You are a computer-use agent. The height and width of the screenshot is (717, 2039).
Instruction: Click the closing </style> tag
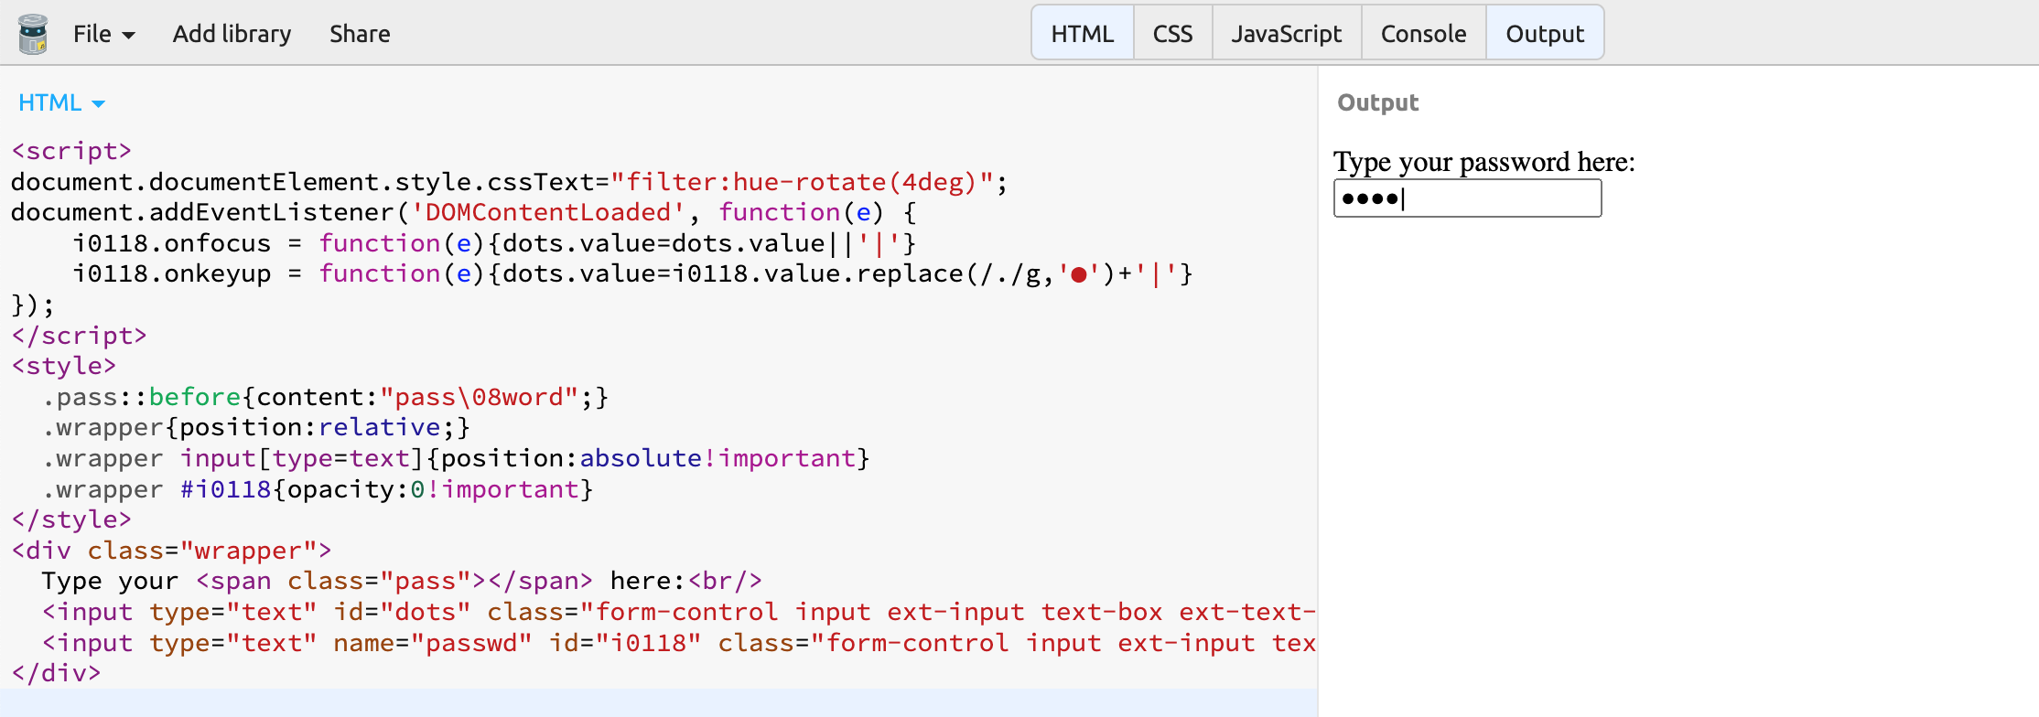(x=71, y=519)
